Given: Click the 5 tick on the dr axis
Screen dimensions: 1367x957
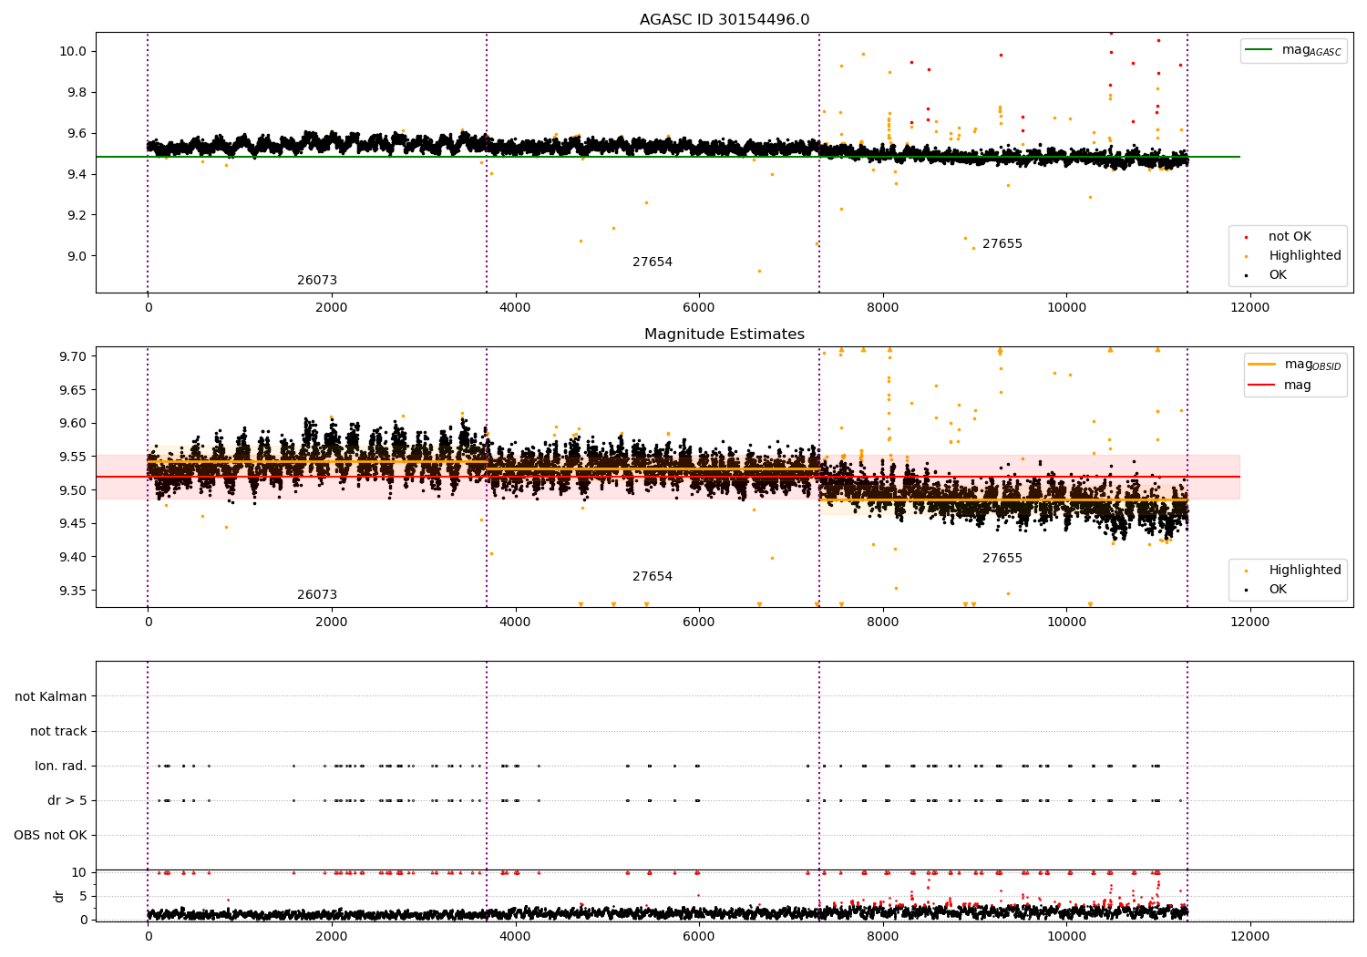Looking at the screenshot, I should click(85, 897).
